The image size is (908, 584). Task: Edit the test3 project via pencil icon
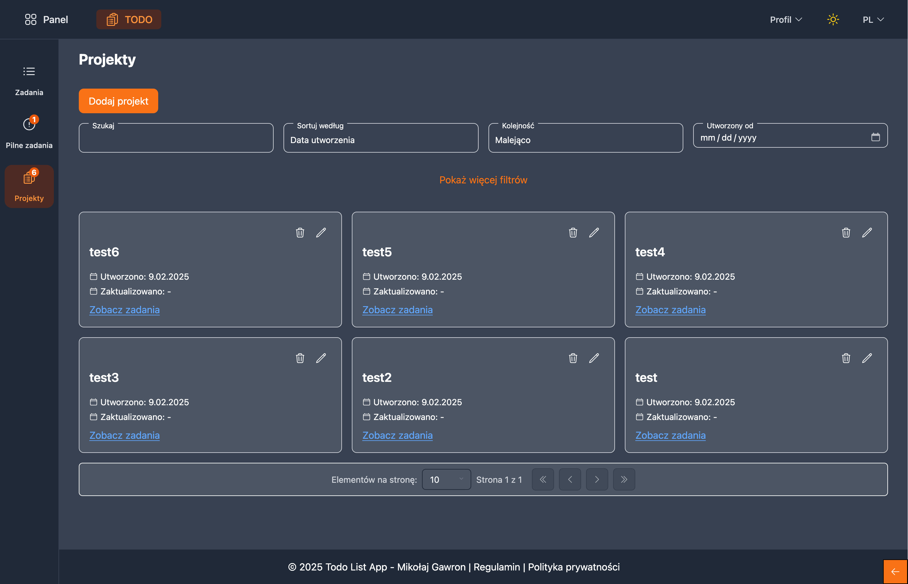tap(321, 358)
